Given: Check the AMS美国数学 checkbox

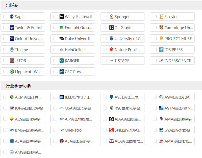Looking at the screenshot, I should coord(5,152).
